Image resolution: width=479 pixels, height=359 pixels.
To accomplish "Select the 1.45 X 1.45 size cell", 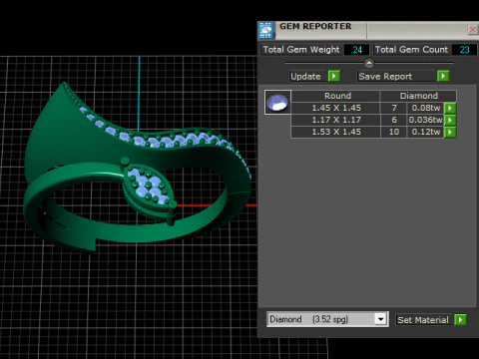I will (x=336, y=108).
